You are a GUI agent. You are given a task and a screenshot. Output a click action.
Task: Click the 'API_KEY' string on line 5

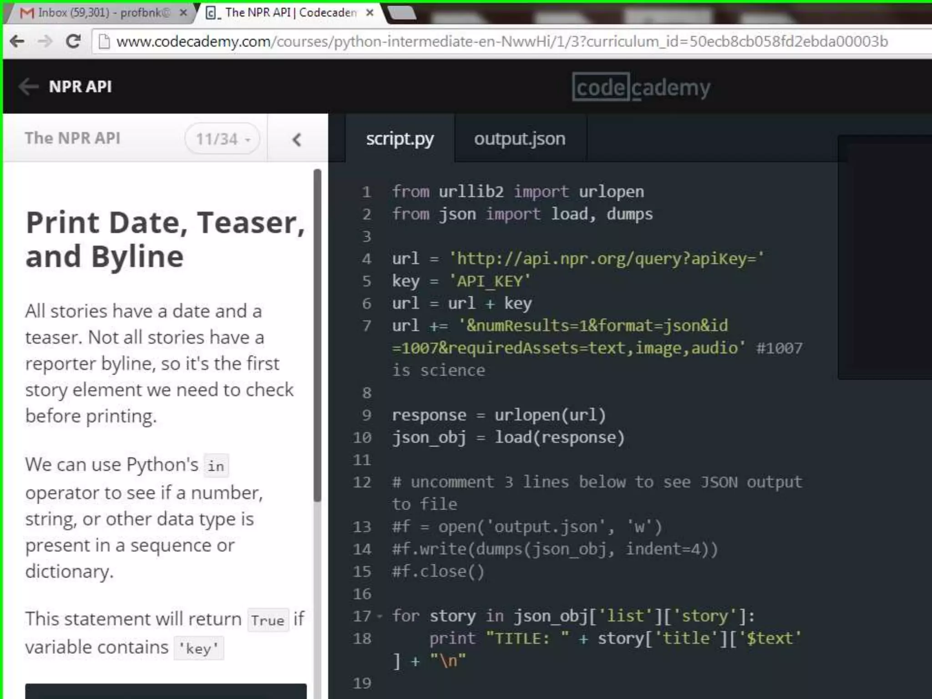point(490,281)
